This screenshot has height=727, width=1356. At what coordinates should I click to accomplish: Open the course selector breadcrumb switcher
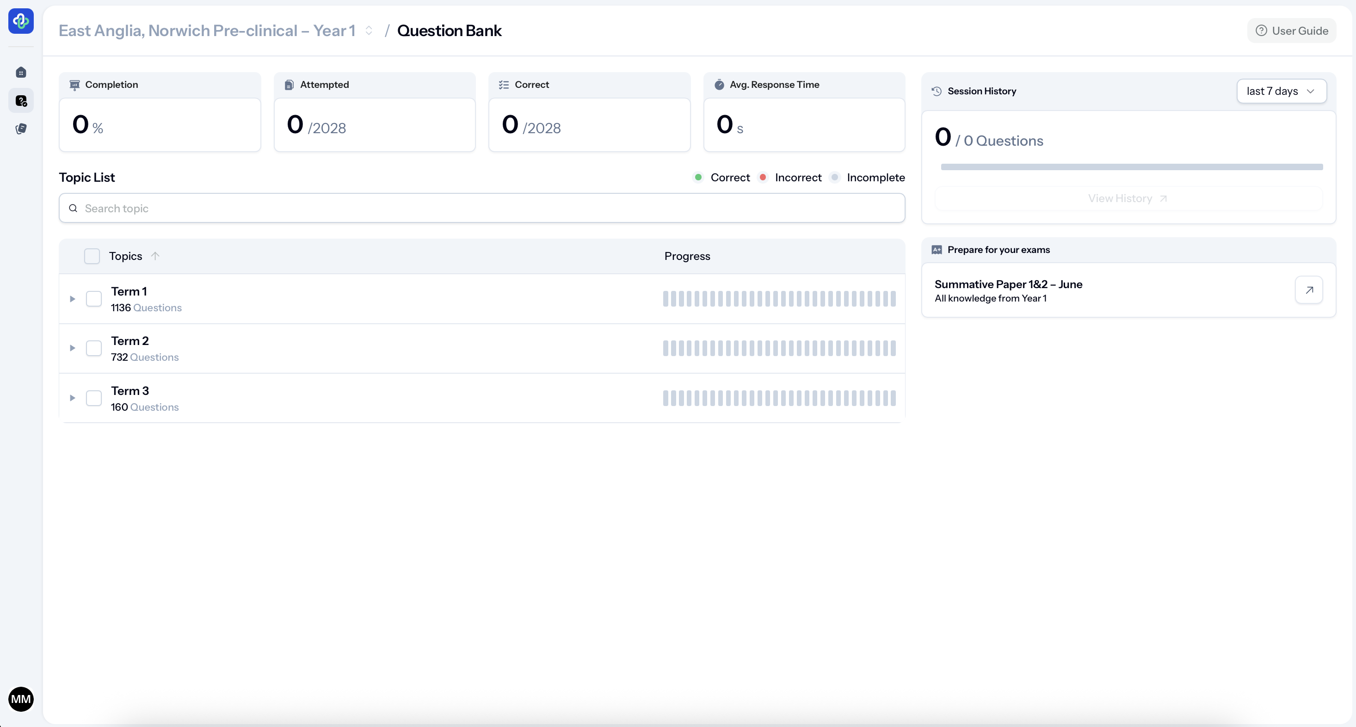[369, 31]
